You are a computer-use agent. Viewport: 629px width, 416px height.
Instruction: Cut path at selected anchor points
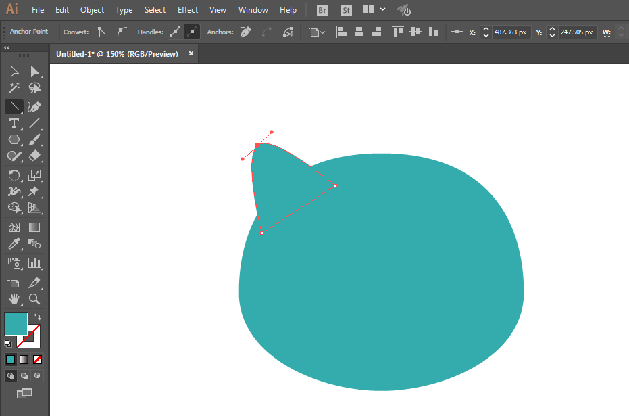pyautogui.click(x=288, y=32)
